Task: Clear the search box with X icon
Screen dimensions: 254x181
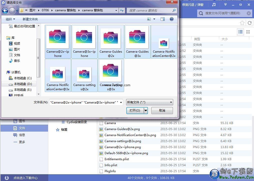Action: click(x=248, y=13)
